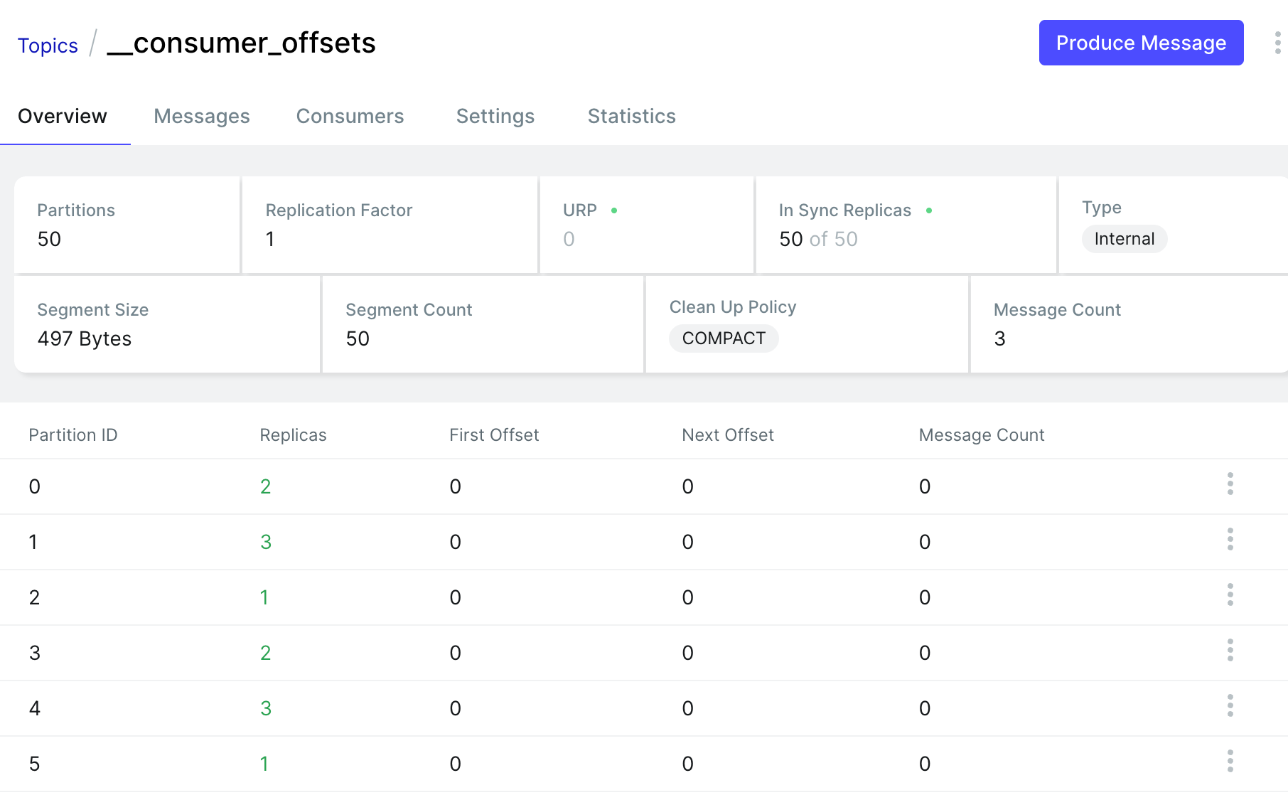Click the In Sync Replicas status dot
This screenshot has width=1288, height=795.
coord(929,210)
